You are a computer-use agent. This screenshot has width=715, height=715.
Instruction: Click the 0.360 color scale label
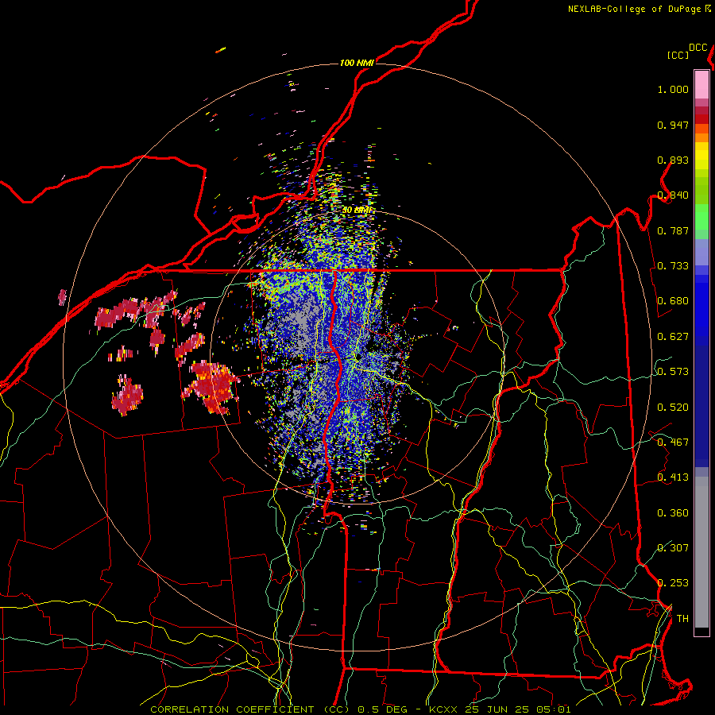coord(673,513)
